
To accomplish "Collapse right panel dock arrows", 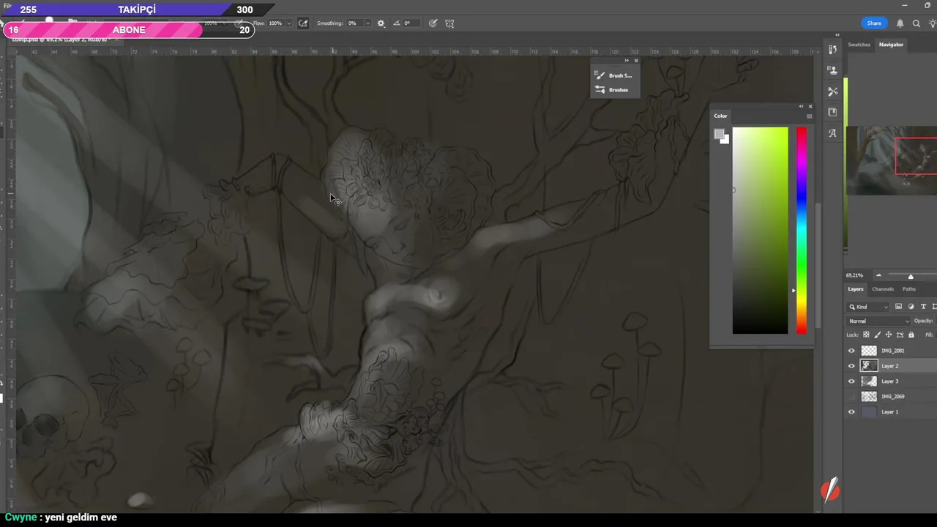I will [x=837, y=35].
